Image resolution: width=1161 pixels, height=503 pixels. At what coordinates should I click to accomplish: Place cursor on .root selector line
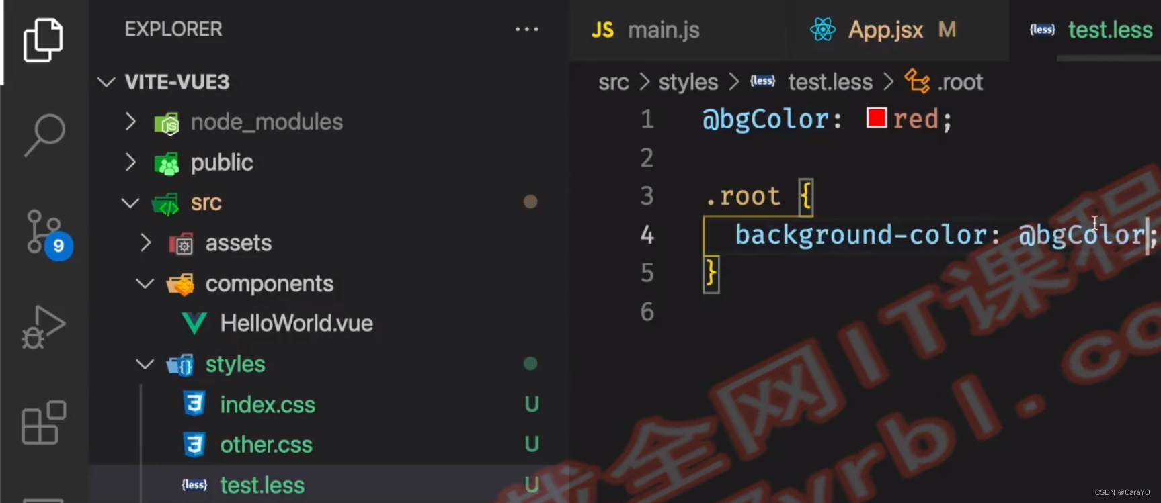click(743, 197)
